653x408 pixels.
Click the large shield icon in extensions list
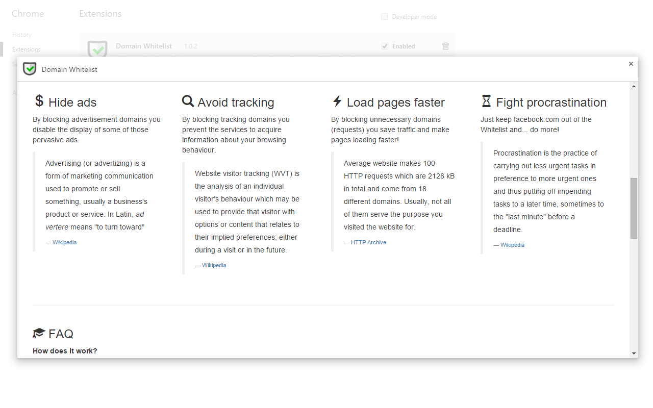pos(97,49)
